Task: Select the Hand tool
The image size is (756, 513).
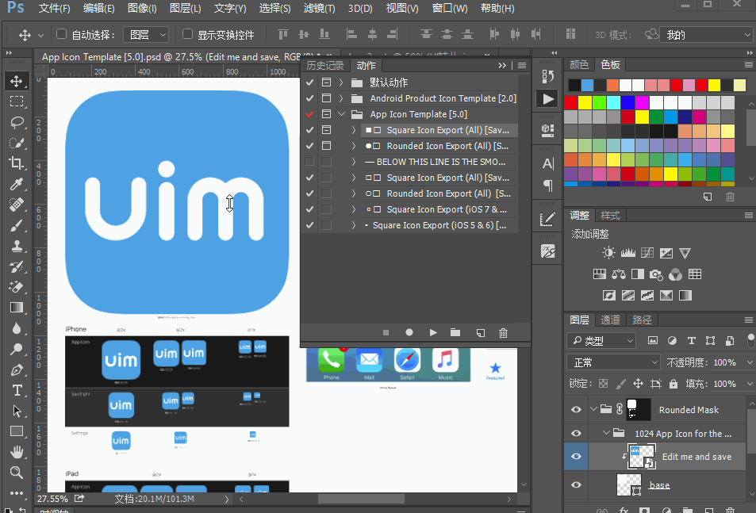Action: pyautogui.click(x=17, y=452)
